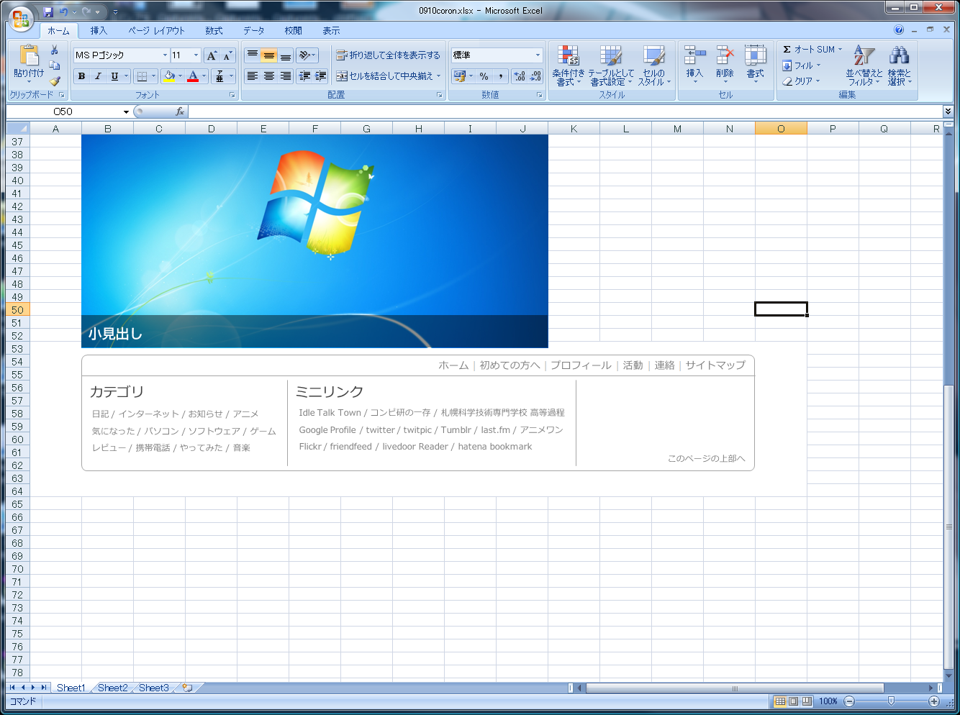960x715 pixels.
Task: Increase the indent level
Action: click(x=321, y=76)
